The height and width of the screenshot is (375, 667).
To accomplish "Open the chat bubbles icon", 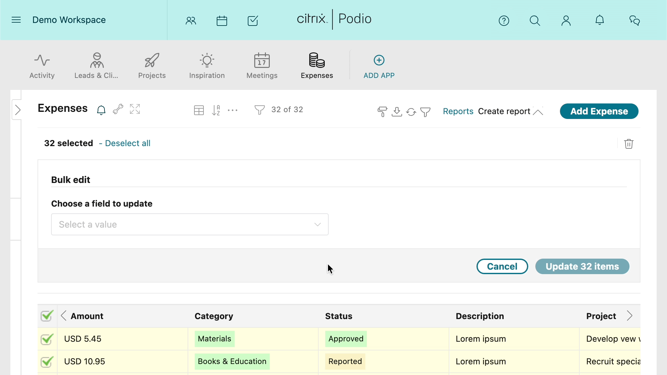I will [x=634, y=21].
